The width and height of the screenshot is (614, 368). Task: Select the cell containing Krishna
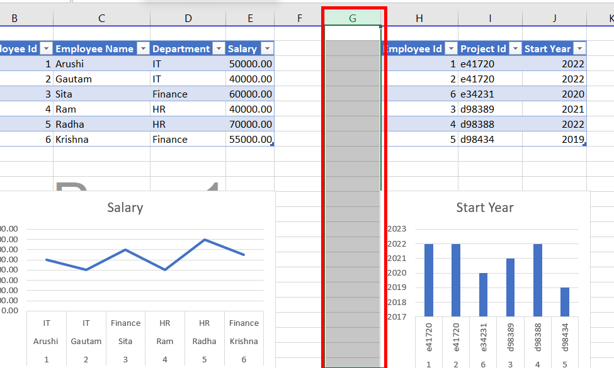(x=101, y=139)
